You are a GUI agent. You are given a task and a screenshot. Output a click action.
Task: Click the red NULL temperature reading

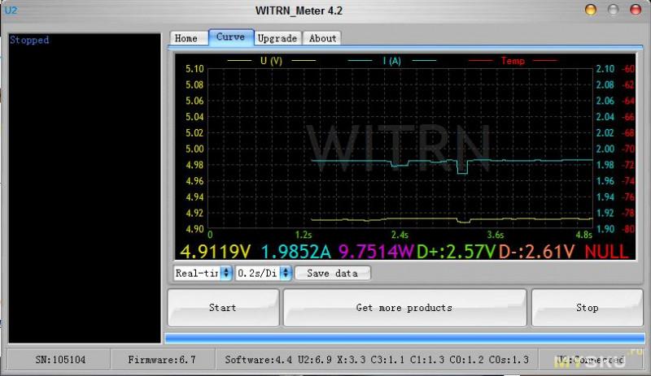[606, 251]
